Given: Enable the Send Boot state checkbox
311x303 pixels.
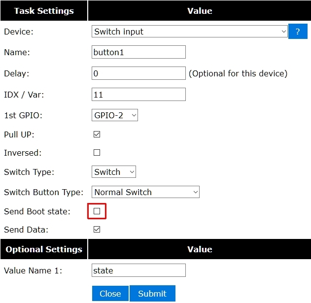Looking at the screenshot, I should 97,211.
